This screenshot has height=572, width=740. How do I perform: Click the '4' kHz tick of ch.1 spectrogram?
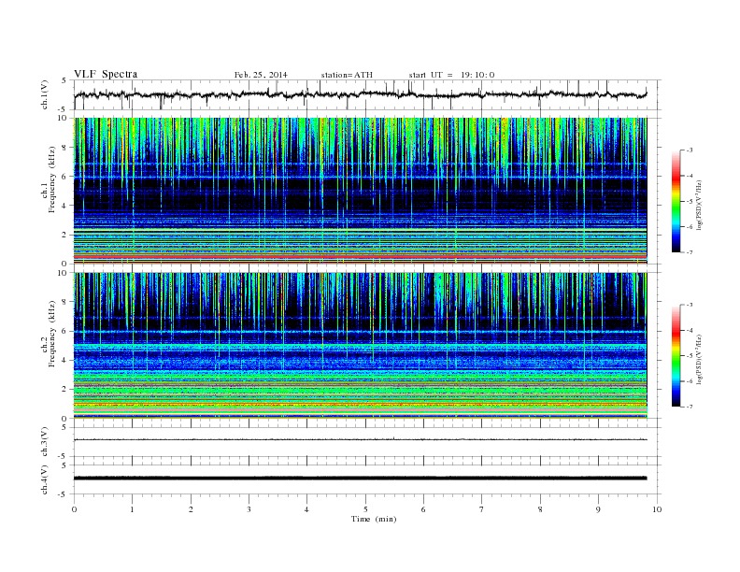click(x=64, y=206)
